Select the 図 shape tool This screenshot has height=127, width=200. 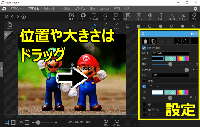tap(150, 17)
